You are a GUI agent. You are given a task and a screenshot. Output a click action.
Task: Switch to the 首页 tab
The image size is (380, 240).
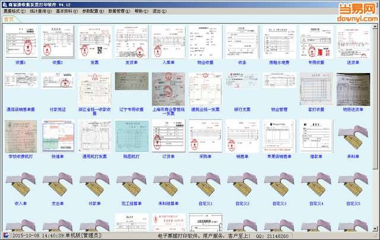(9, 19)
